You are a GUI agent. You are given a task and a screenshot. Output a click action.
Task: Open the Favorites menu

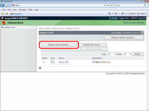pyautogui.click(x=22, y=10)
